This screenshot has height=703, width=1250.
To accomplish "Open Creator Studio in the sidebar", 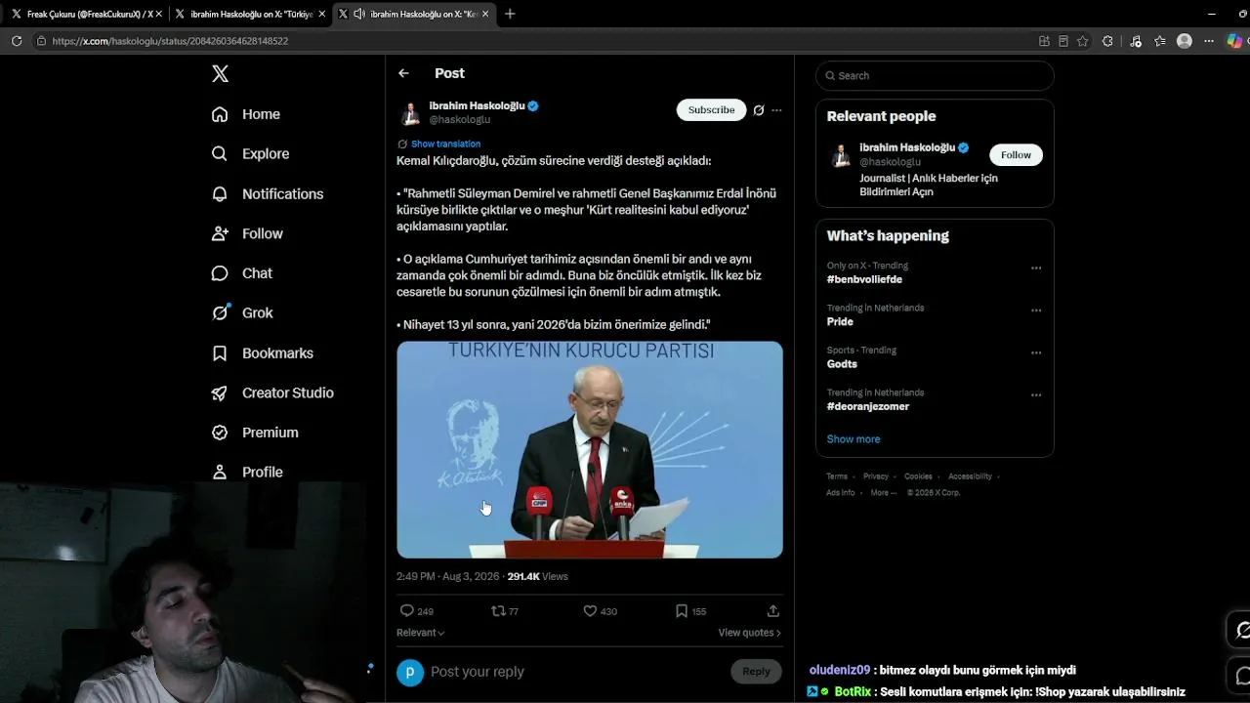I will pyautogui.click(x=272, y=393).
